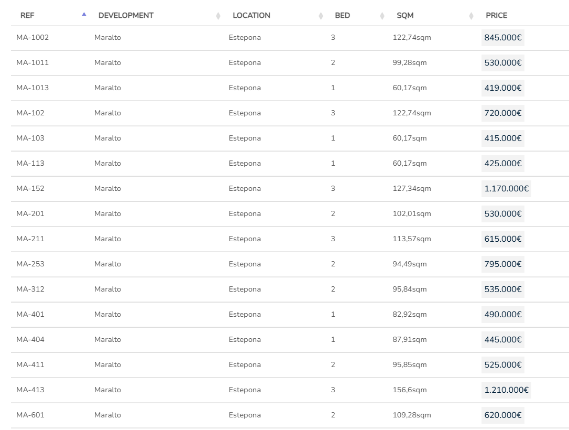Click the 1.210.000€ price badge

tap(506, 390)
